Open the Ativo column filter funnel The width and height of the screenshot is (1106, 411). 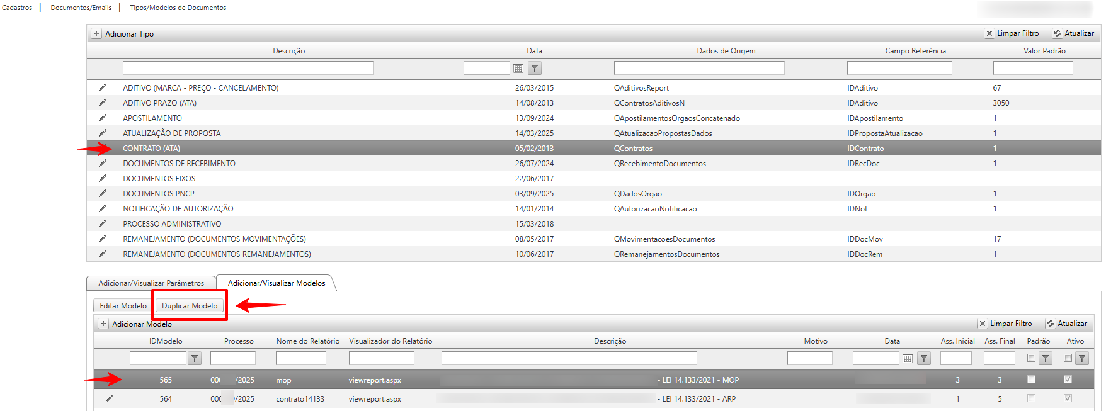click(1082, 359)
